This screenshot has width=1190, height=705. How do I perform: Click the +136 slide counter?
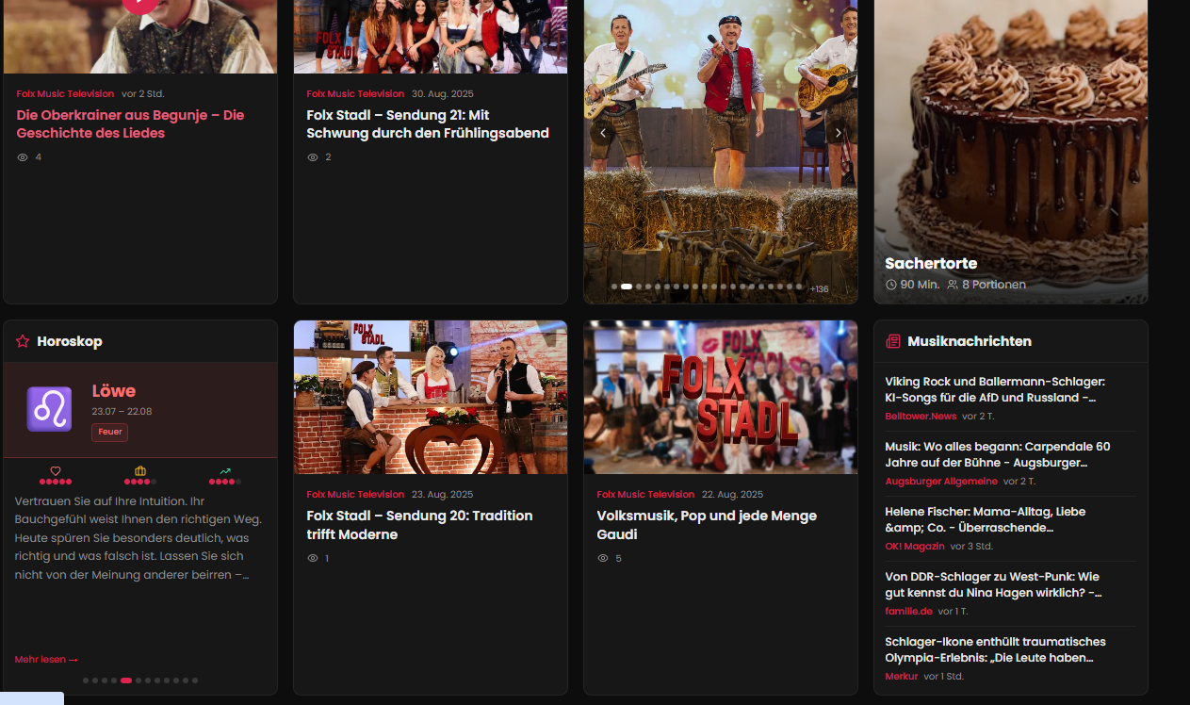pyautogui.click(x=819, y=289)
